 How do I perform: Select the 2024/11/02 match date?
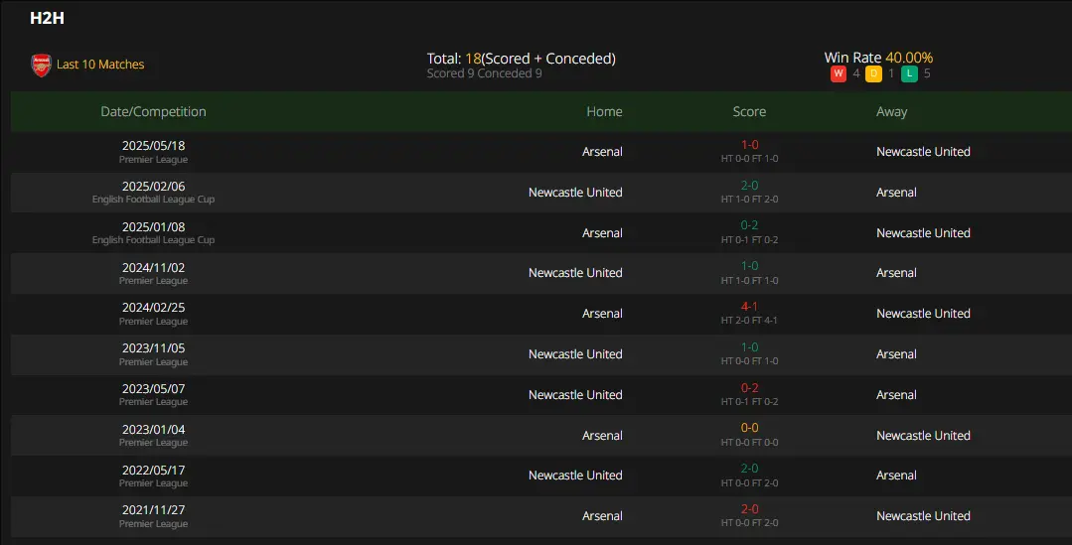[153, 268]
